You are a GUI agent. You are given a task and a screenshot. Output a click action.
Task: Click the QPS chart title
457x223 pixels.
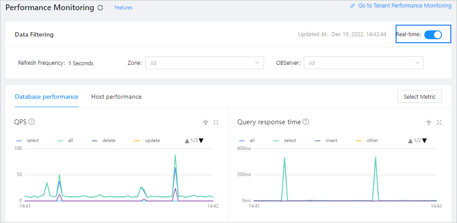coord(20,122)
